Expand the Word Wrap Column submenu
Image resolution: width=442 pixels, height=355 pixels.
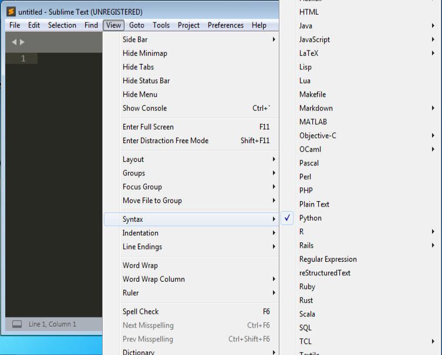click(x=191, y=279)
